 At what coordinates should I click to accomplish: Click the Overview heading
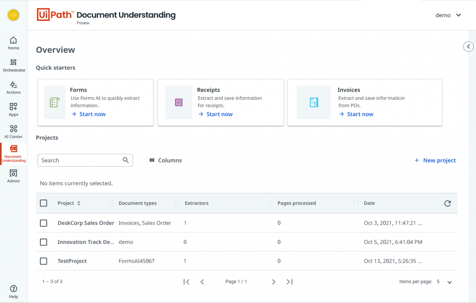pyautogui.click(x=56, y=50)
